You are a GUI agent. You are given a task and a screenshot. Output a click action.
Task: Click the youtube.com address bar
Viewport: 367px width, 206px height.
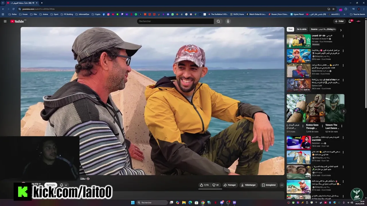pos(172,9)
